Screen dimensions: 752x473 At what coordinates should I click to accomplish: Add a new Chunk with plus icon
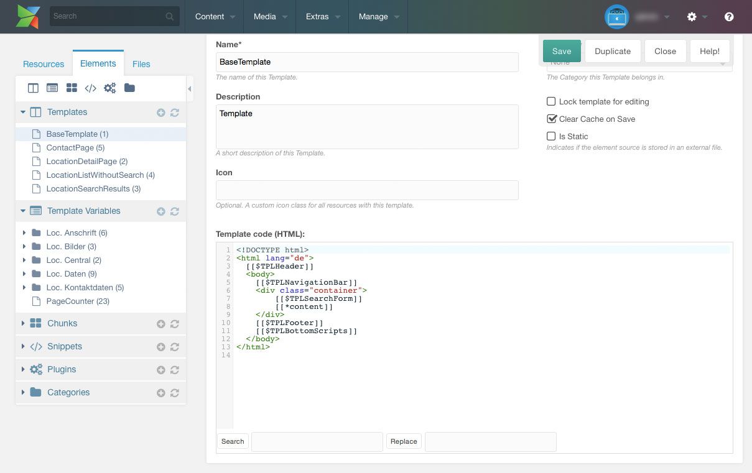coord(160,324)
